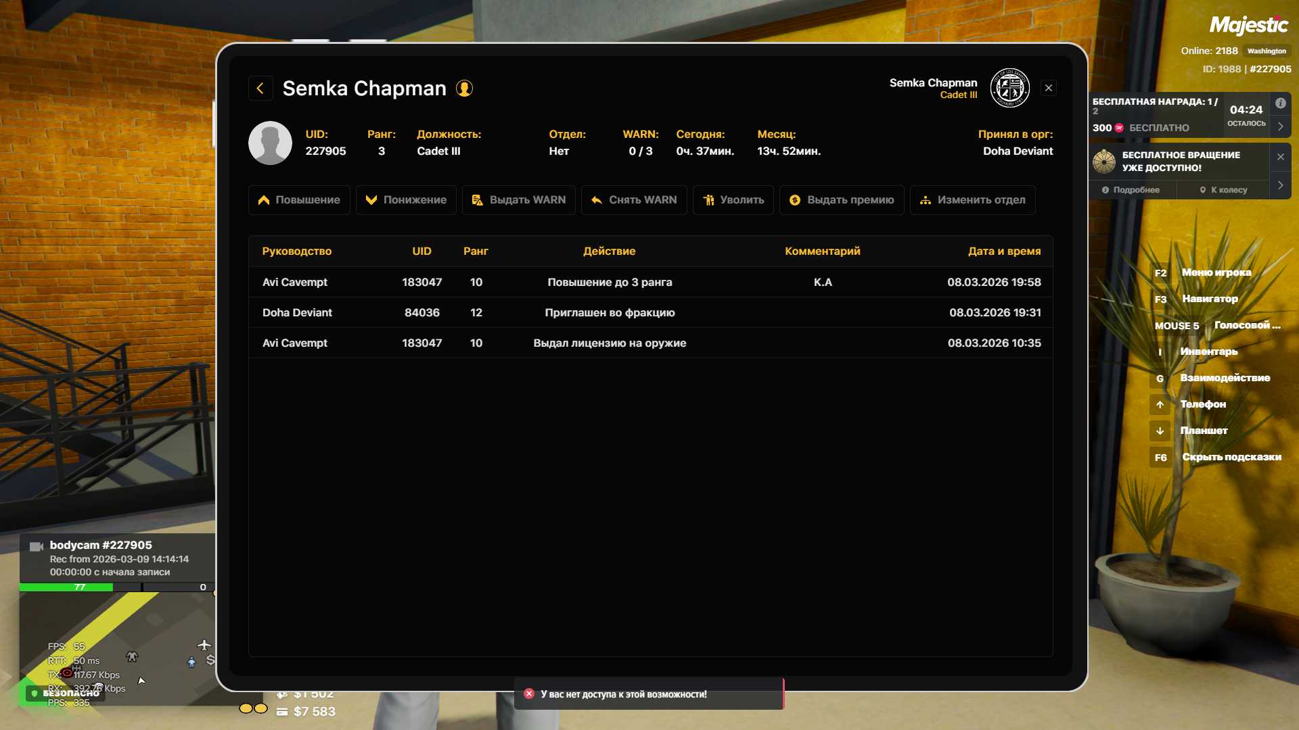Expand the free reward panel arrow

click(1280, 126)
